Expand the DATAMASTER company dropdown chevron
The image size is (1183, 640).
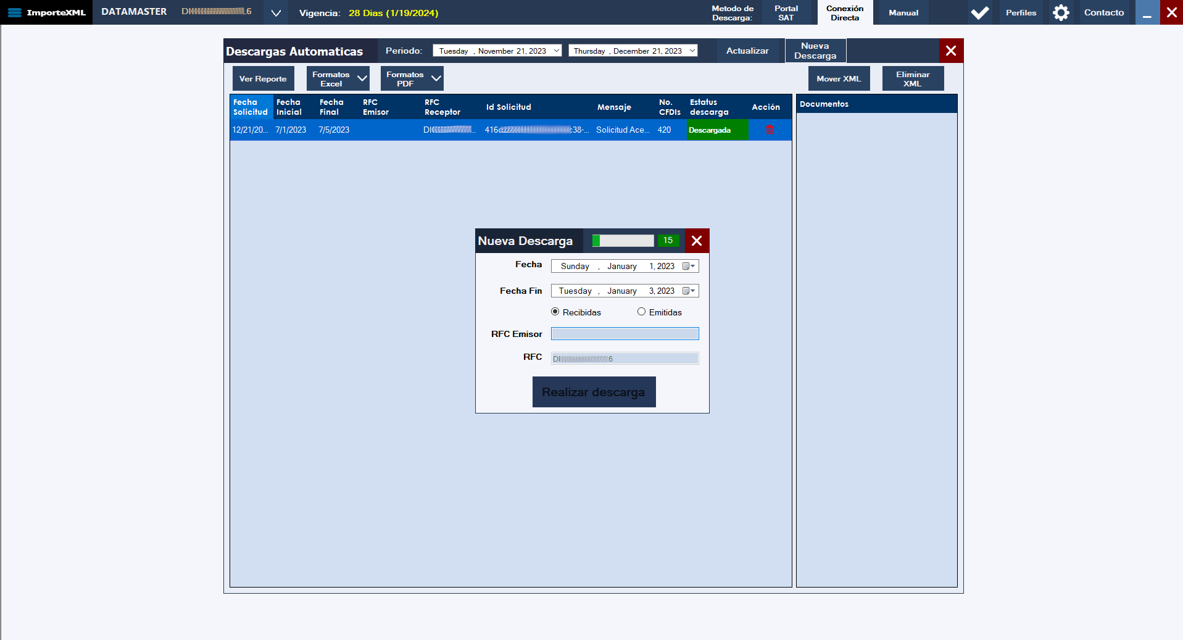pyautogui.click(x=276, y=13)
